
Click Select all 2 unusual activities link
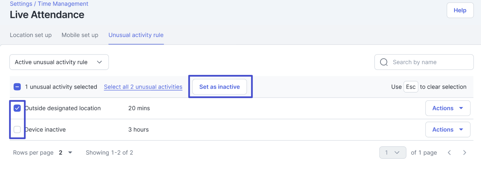point(143,87)
